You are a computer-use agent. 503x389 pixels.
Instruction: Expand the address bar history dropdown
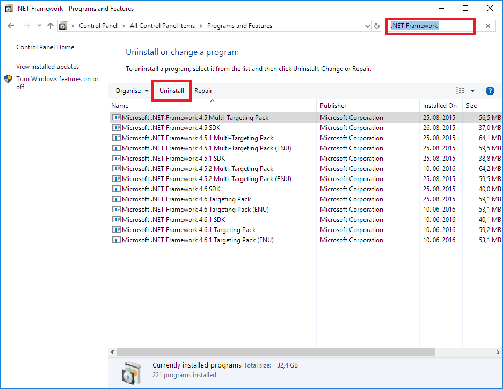(367, 26)
